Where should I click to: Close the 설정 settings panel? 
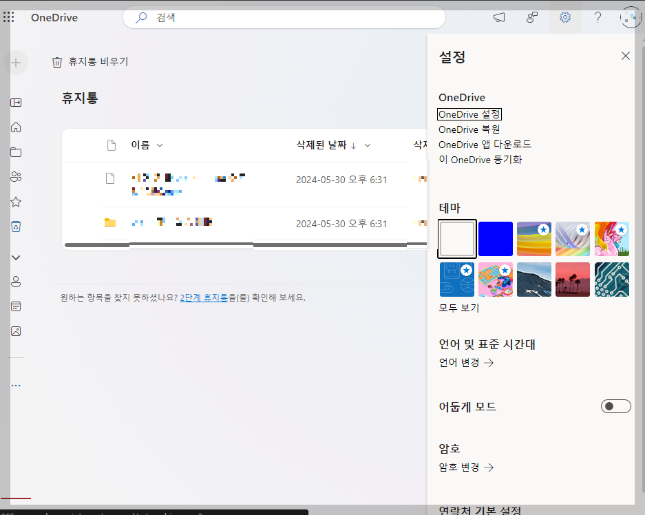click(x=626, y=56)
